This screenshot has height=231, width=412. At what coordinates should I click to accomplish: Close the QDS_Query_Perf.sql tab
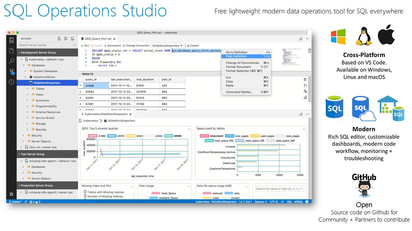(x=114, y=39)
